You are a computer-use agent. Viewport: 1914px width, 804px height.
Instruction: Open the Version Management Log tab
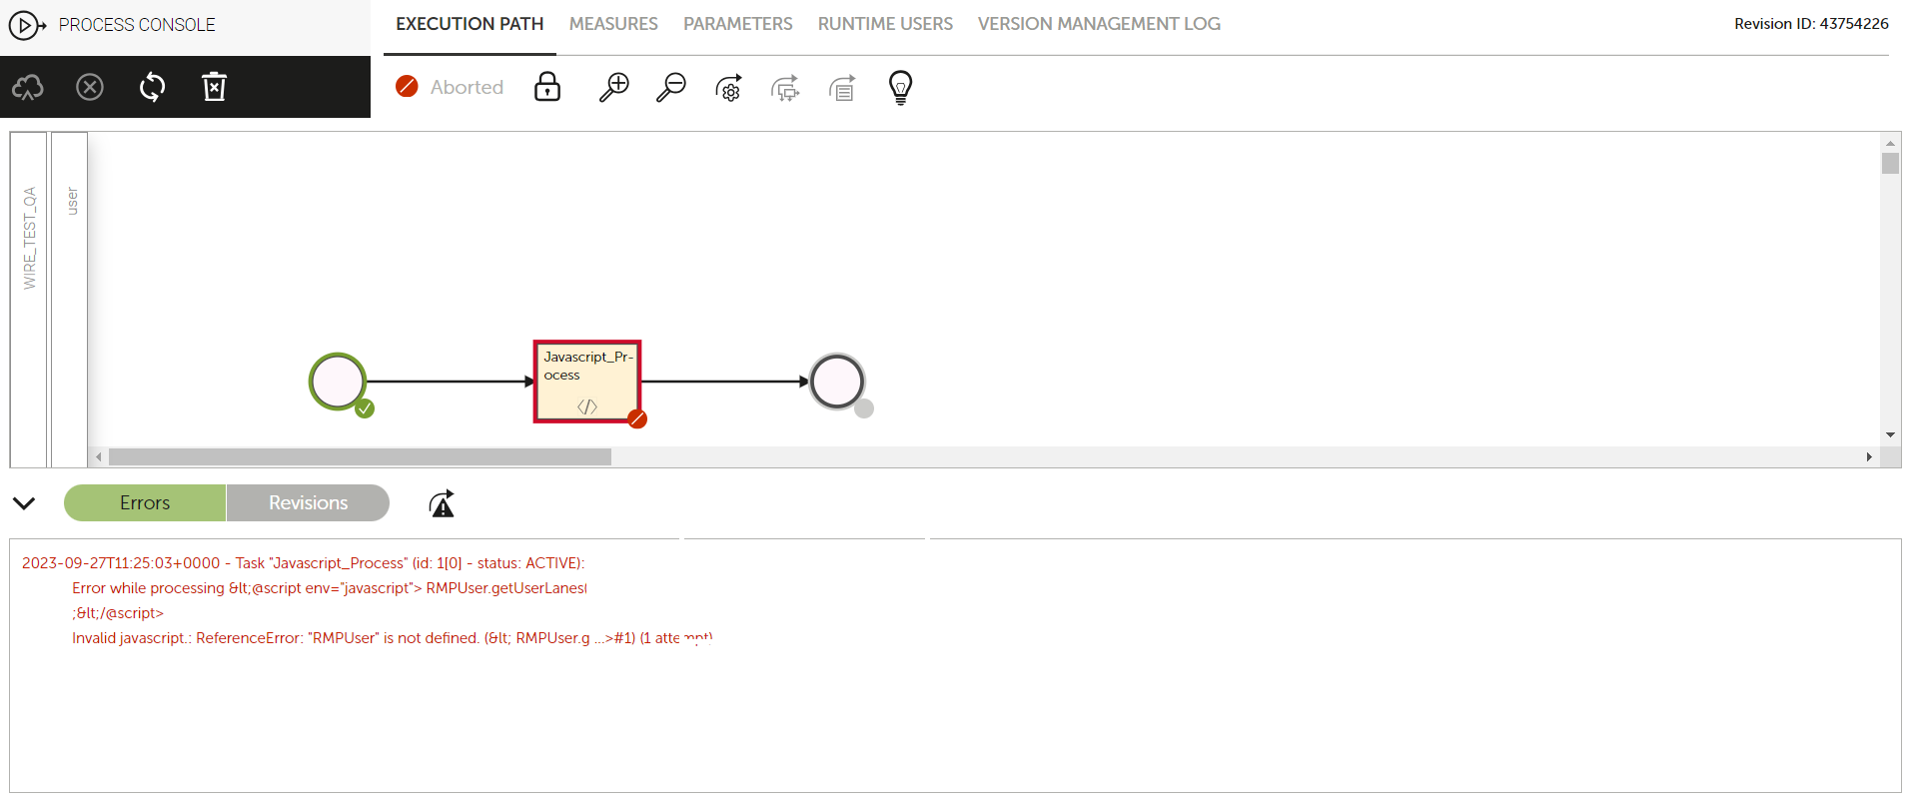(x=1099, y=24)
